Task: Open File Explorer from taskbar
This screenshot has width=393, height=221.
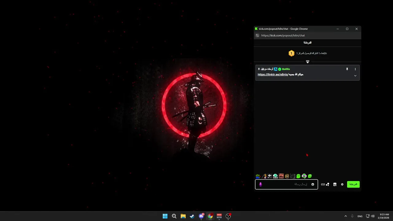Action: tap(183, 216)
